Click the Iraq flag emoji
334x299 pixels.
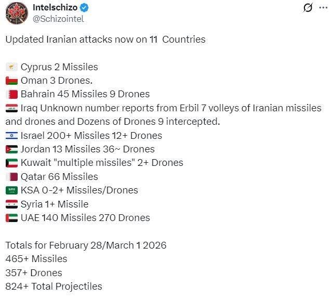tap(11, 108)
